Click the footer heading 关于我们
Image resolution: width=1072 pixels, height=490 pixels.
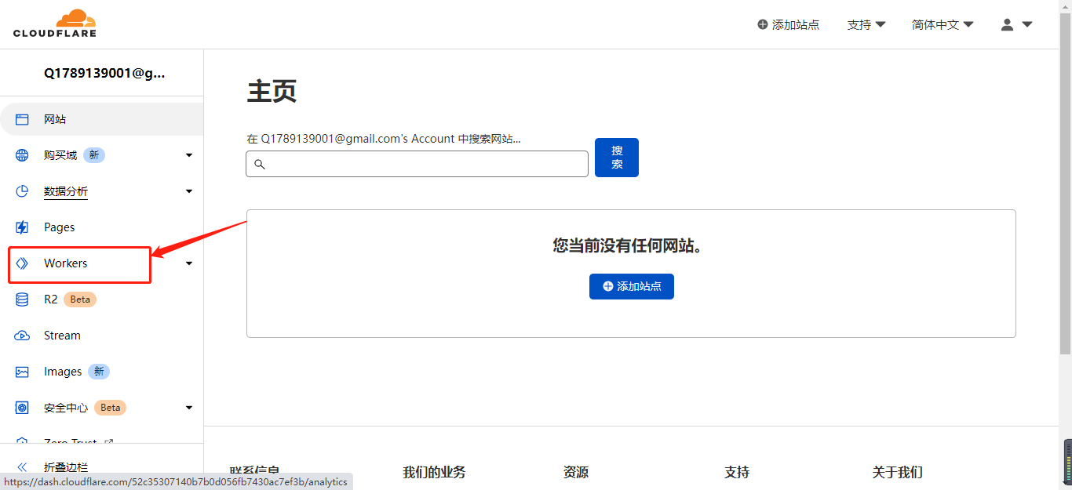tap(897, 472)
